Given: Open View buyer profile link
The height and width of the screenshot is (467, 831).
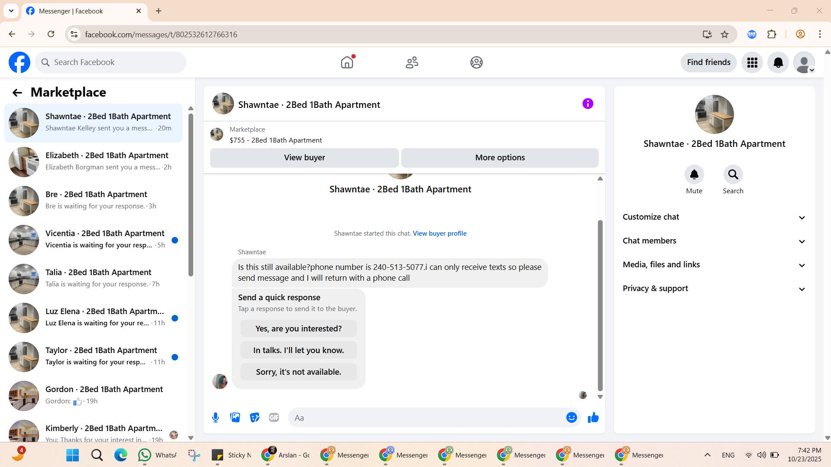Looking at the screenshot, I should (x=440, y=233).
